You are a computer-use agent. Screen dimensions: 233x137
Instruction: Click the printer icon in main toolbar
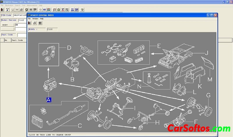22,10
